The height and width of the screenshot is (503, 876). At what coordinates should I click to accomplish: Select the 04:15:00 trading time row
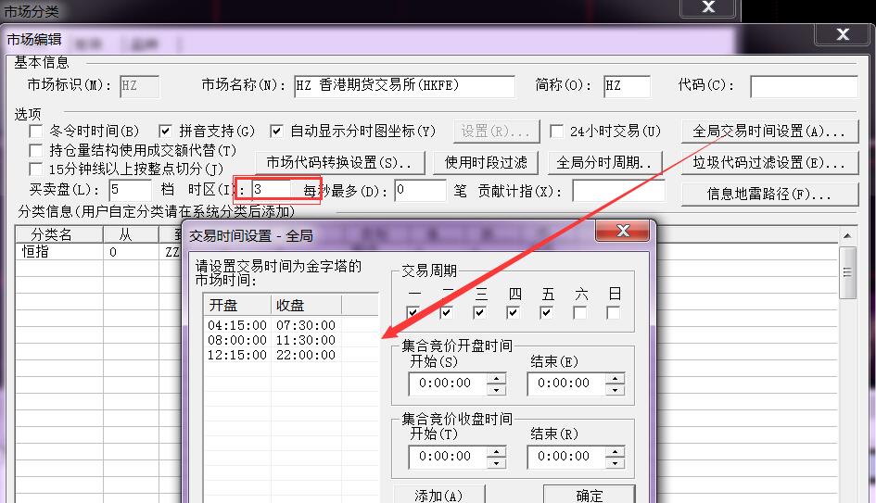click(290, 325)
